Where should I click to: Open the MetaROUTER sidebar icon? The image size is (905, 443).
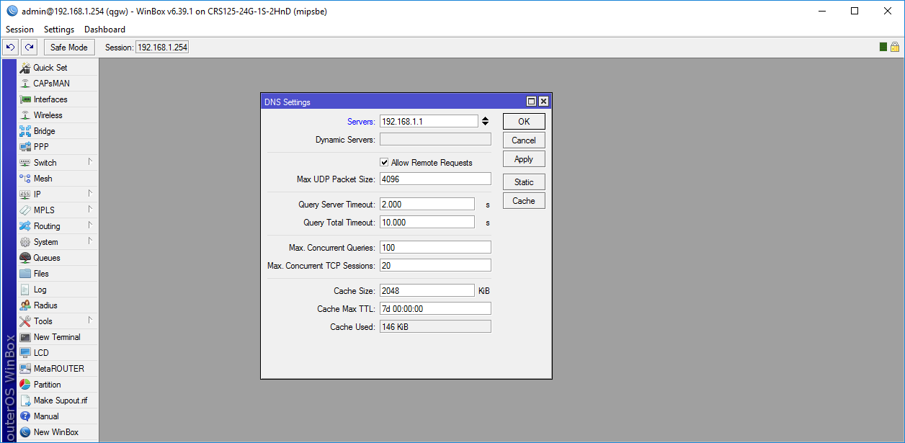point(25,369)
